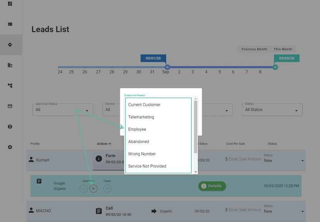320x222 pixels.
Task: Click the 09/09/20 end date slider handle
Action: 275,67
